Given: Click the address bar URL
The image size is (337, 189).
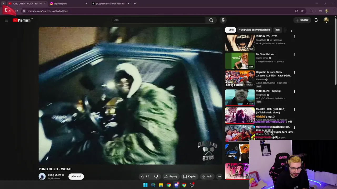Looking at the screenshot, I should pos(48,11).
